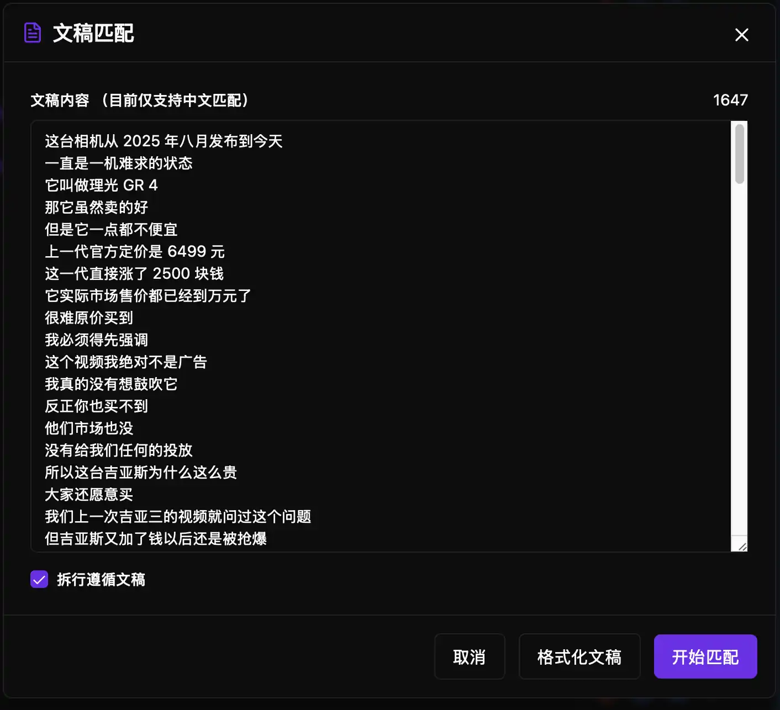Close the 文稿匹配 dialog
The height and width of the screenshot is (710, 780).
(x=742, y=35)
